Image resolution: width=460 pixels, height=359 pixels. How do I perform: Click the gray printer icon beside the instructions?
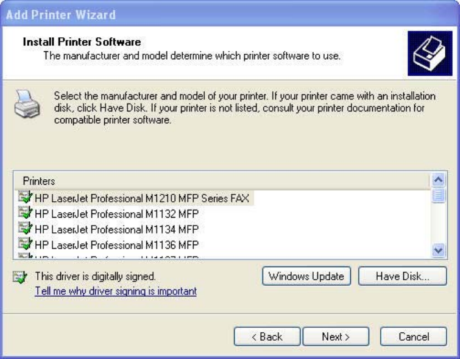(27, 104)
